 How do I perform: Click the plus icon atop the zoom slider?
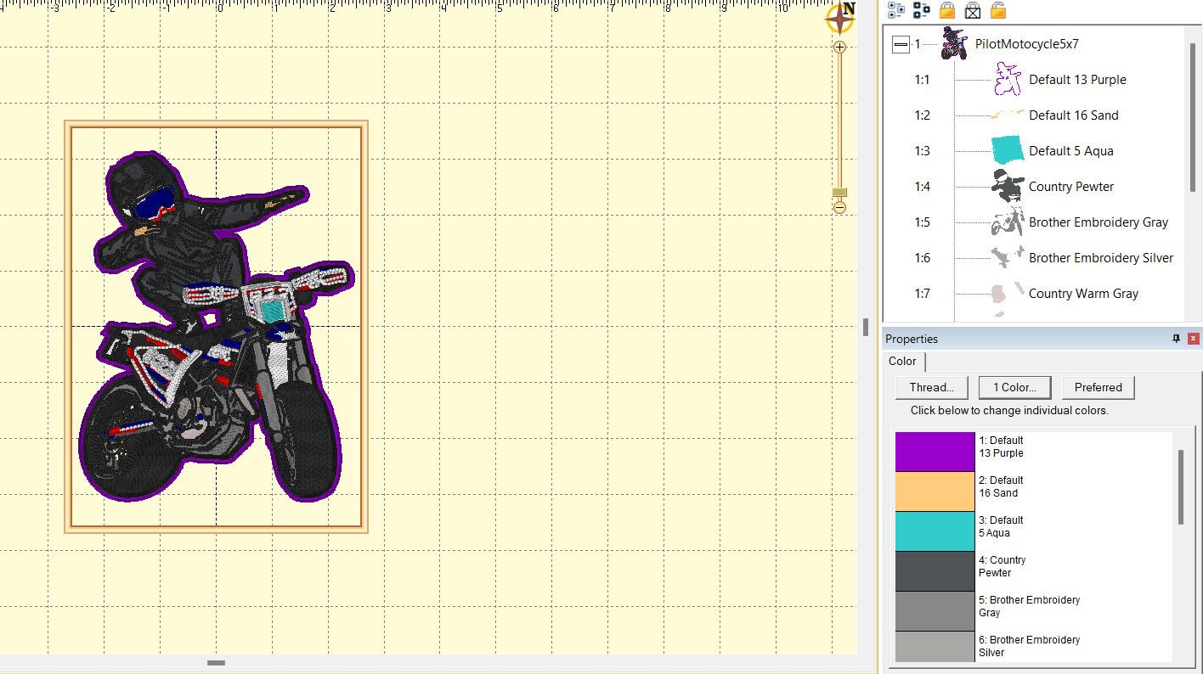tap(839, 48)
